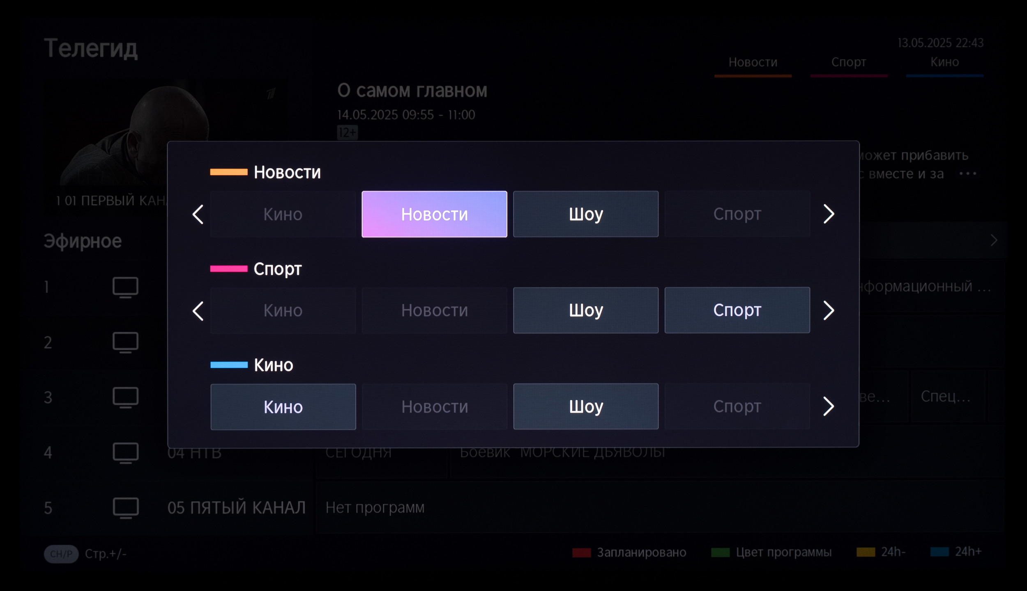
Task: Click TV icon for channel 4
Action: 125,453
